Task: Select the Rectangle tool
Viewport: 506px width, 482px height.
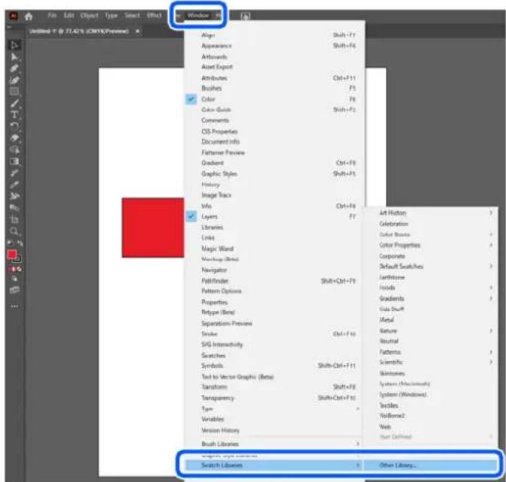Action: [x=14, y=92]
